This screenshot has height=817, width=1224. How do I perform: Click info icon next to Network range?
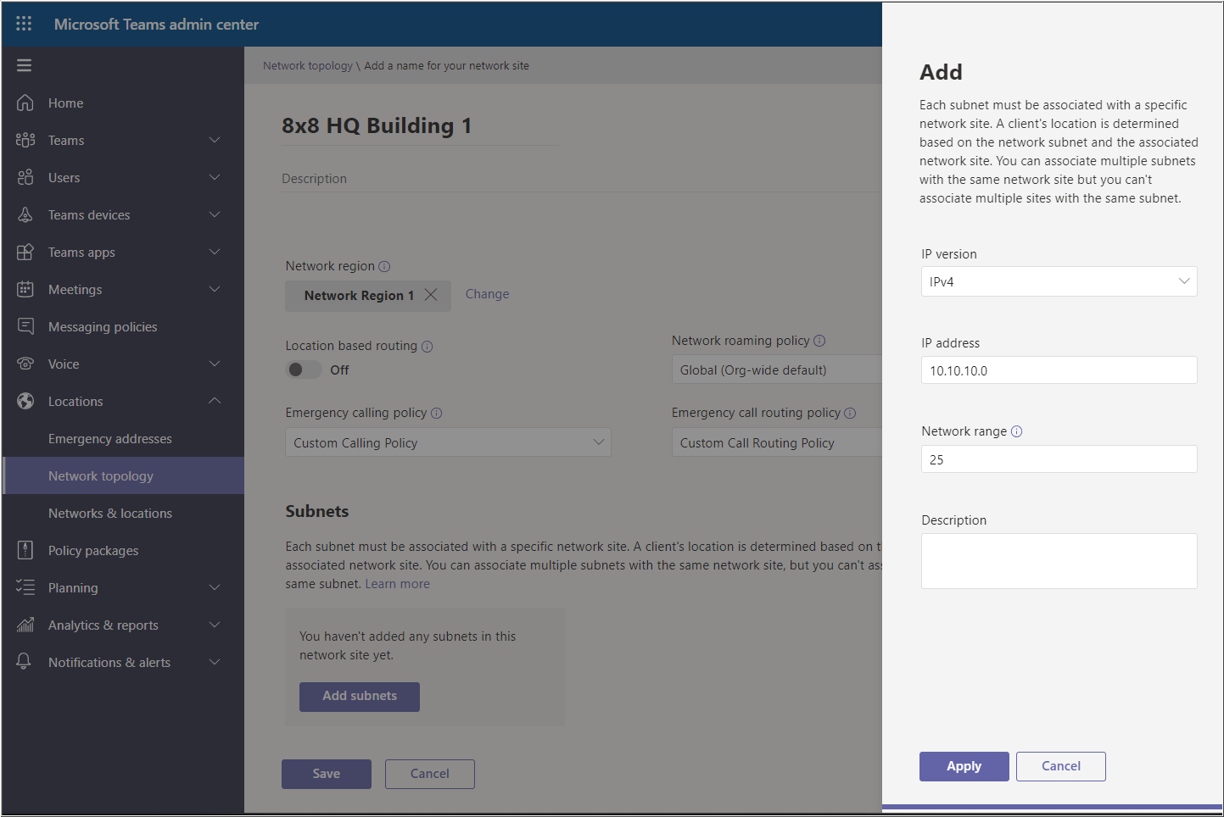tap(1017, 431)
